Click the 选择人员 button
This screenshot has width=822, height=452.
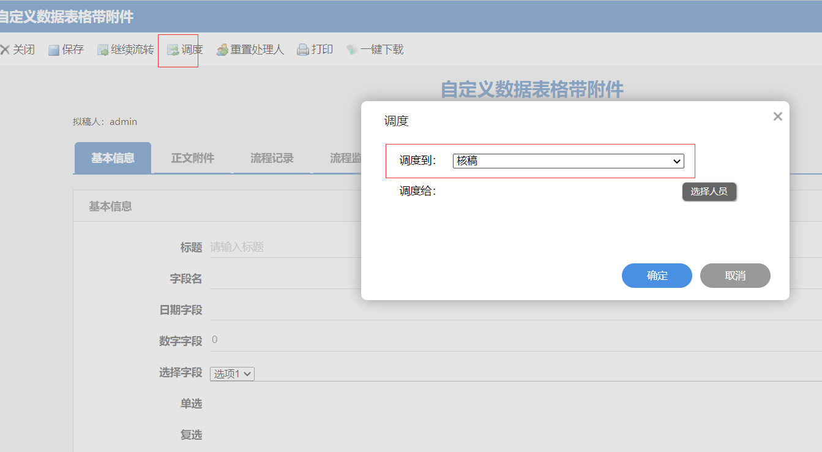[709, 192]
